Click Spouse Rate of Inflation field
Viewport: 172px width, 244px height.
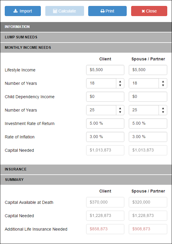[x=148, y=137]
